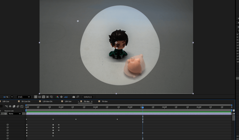The image size is (239, 140).
Task: Toggle mask and shape path visibility
Action: tap(44, 97)
